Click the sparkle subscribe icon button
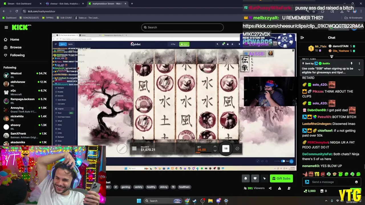Screen dimensions: 365x205 click(264, 179)
